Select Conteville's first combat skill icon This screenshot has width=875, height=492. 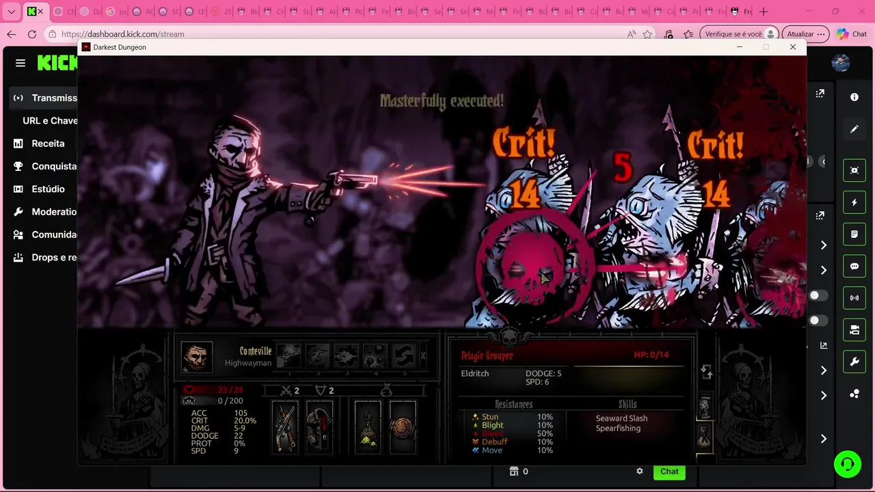tap(288, 355)
